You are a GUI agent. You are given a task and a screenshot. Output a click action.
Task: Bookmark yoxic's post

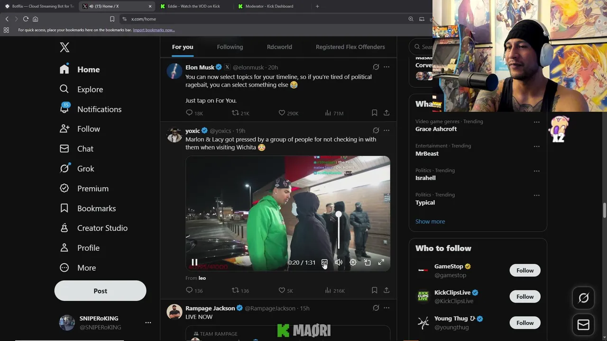[x=374, y=290]
